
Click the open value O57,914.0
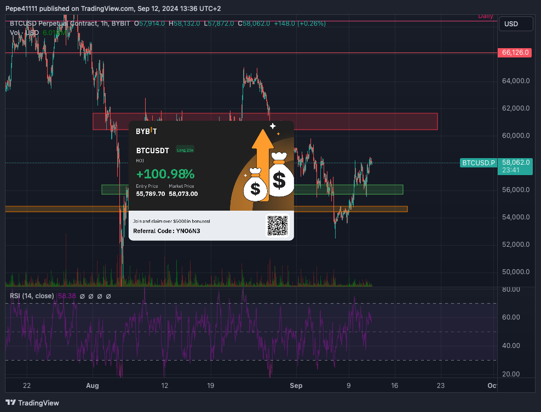point(149,24)
